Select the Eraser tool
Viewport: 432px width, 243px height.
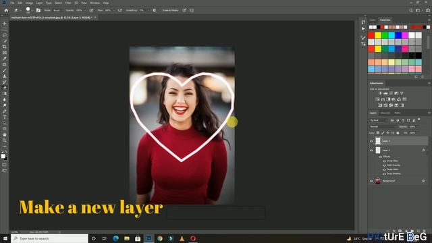tap(5, 88)
